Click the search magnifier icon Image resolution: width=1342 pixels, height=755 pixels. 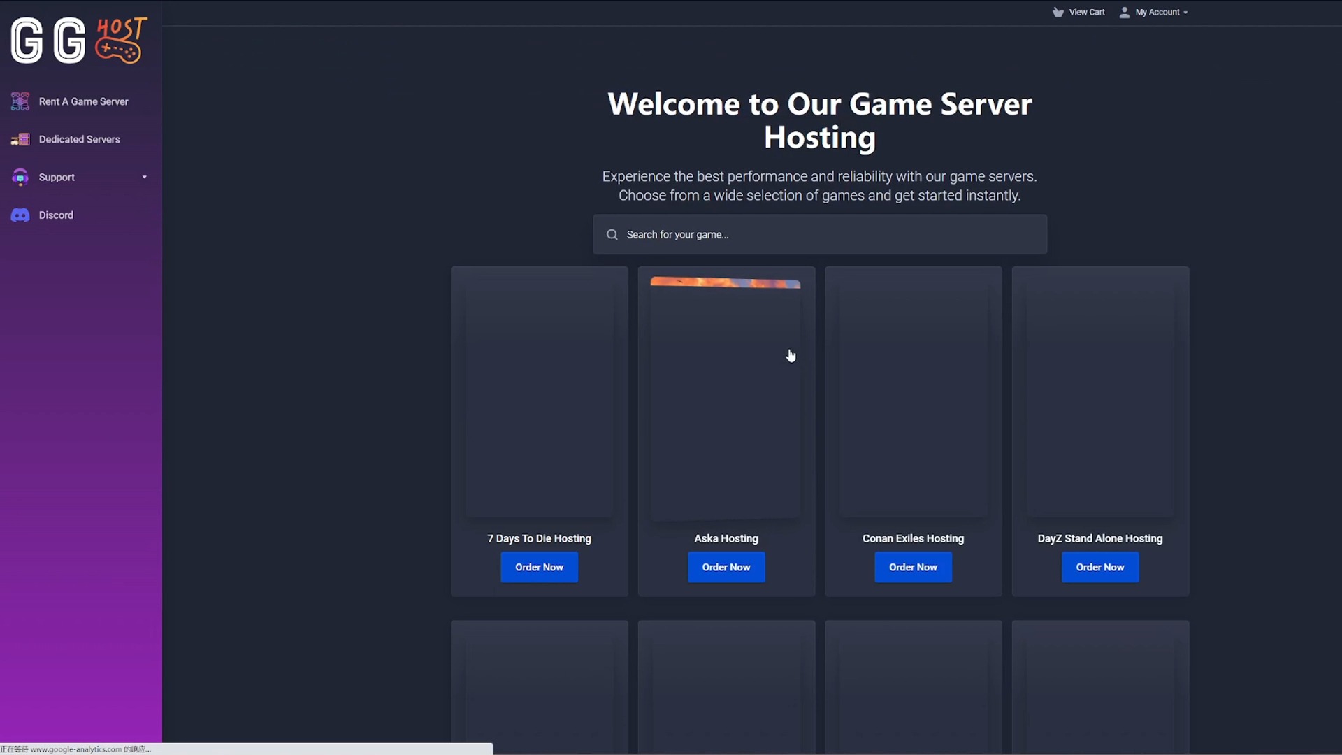pos(612,234)
